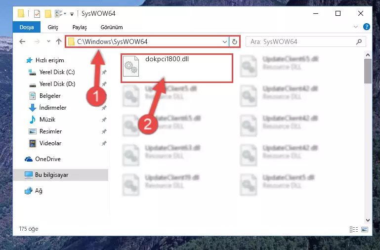Image resolution: width=380 pixels, height=250 pixels.
Task: Go back with the left arrow button
Action: tap(22, 42)
